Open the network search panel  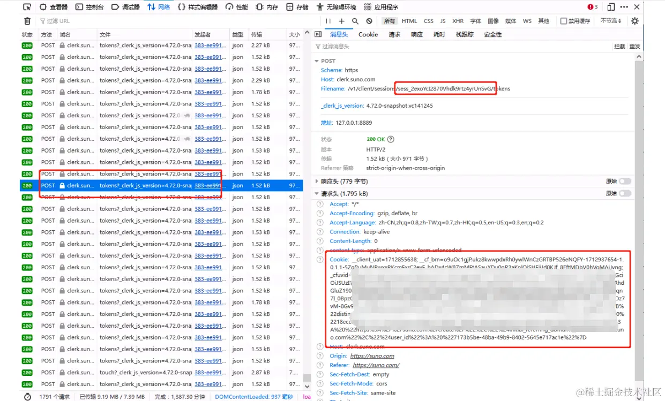355,21
